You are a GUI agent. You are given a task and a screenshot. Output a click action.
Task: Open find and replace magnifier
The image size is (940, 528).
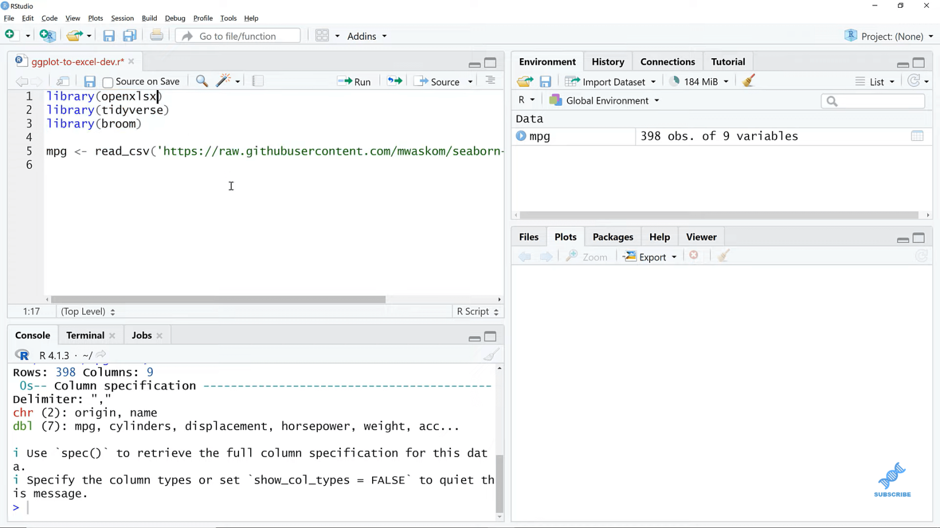(202, 81)
